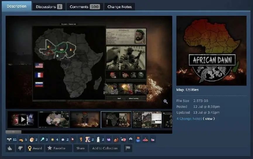Open the Share dialog
Screen dimensions: 253x159
[80, 148]
